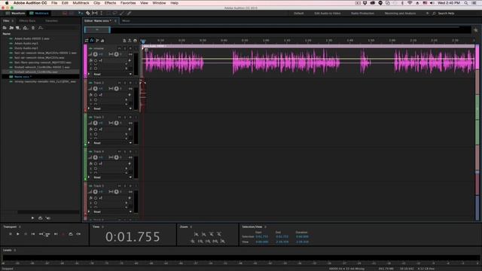
Task: Open the workspace overflow chevron beside Search Help
Action: pyautogui.click(x=427, y=14)
